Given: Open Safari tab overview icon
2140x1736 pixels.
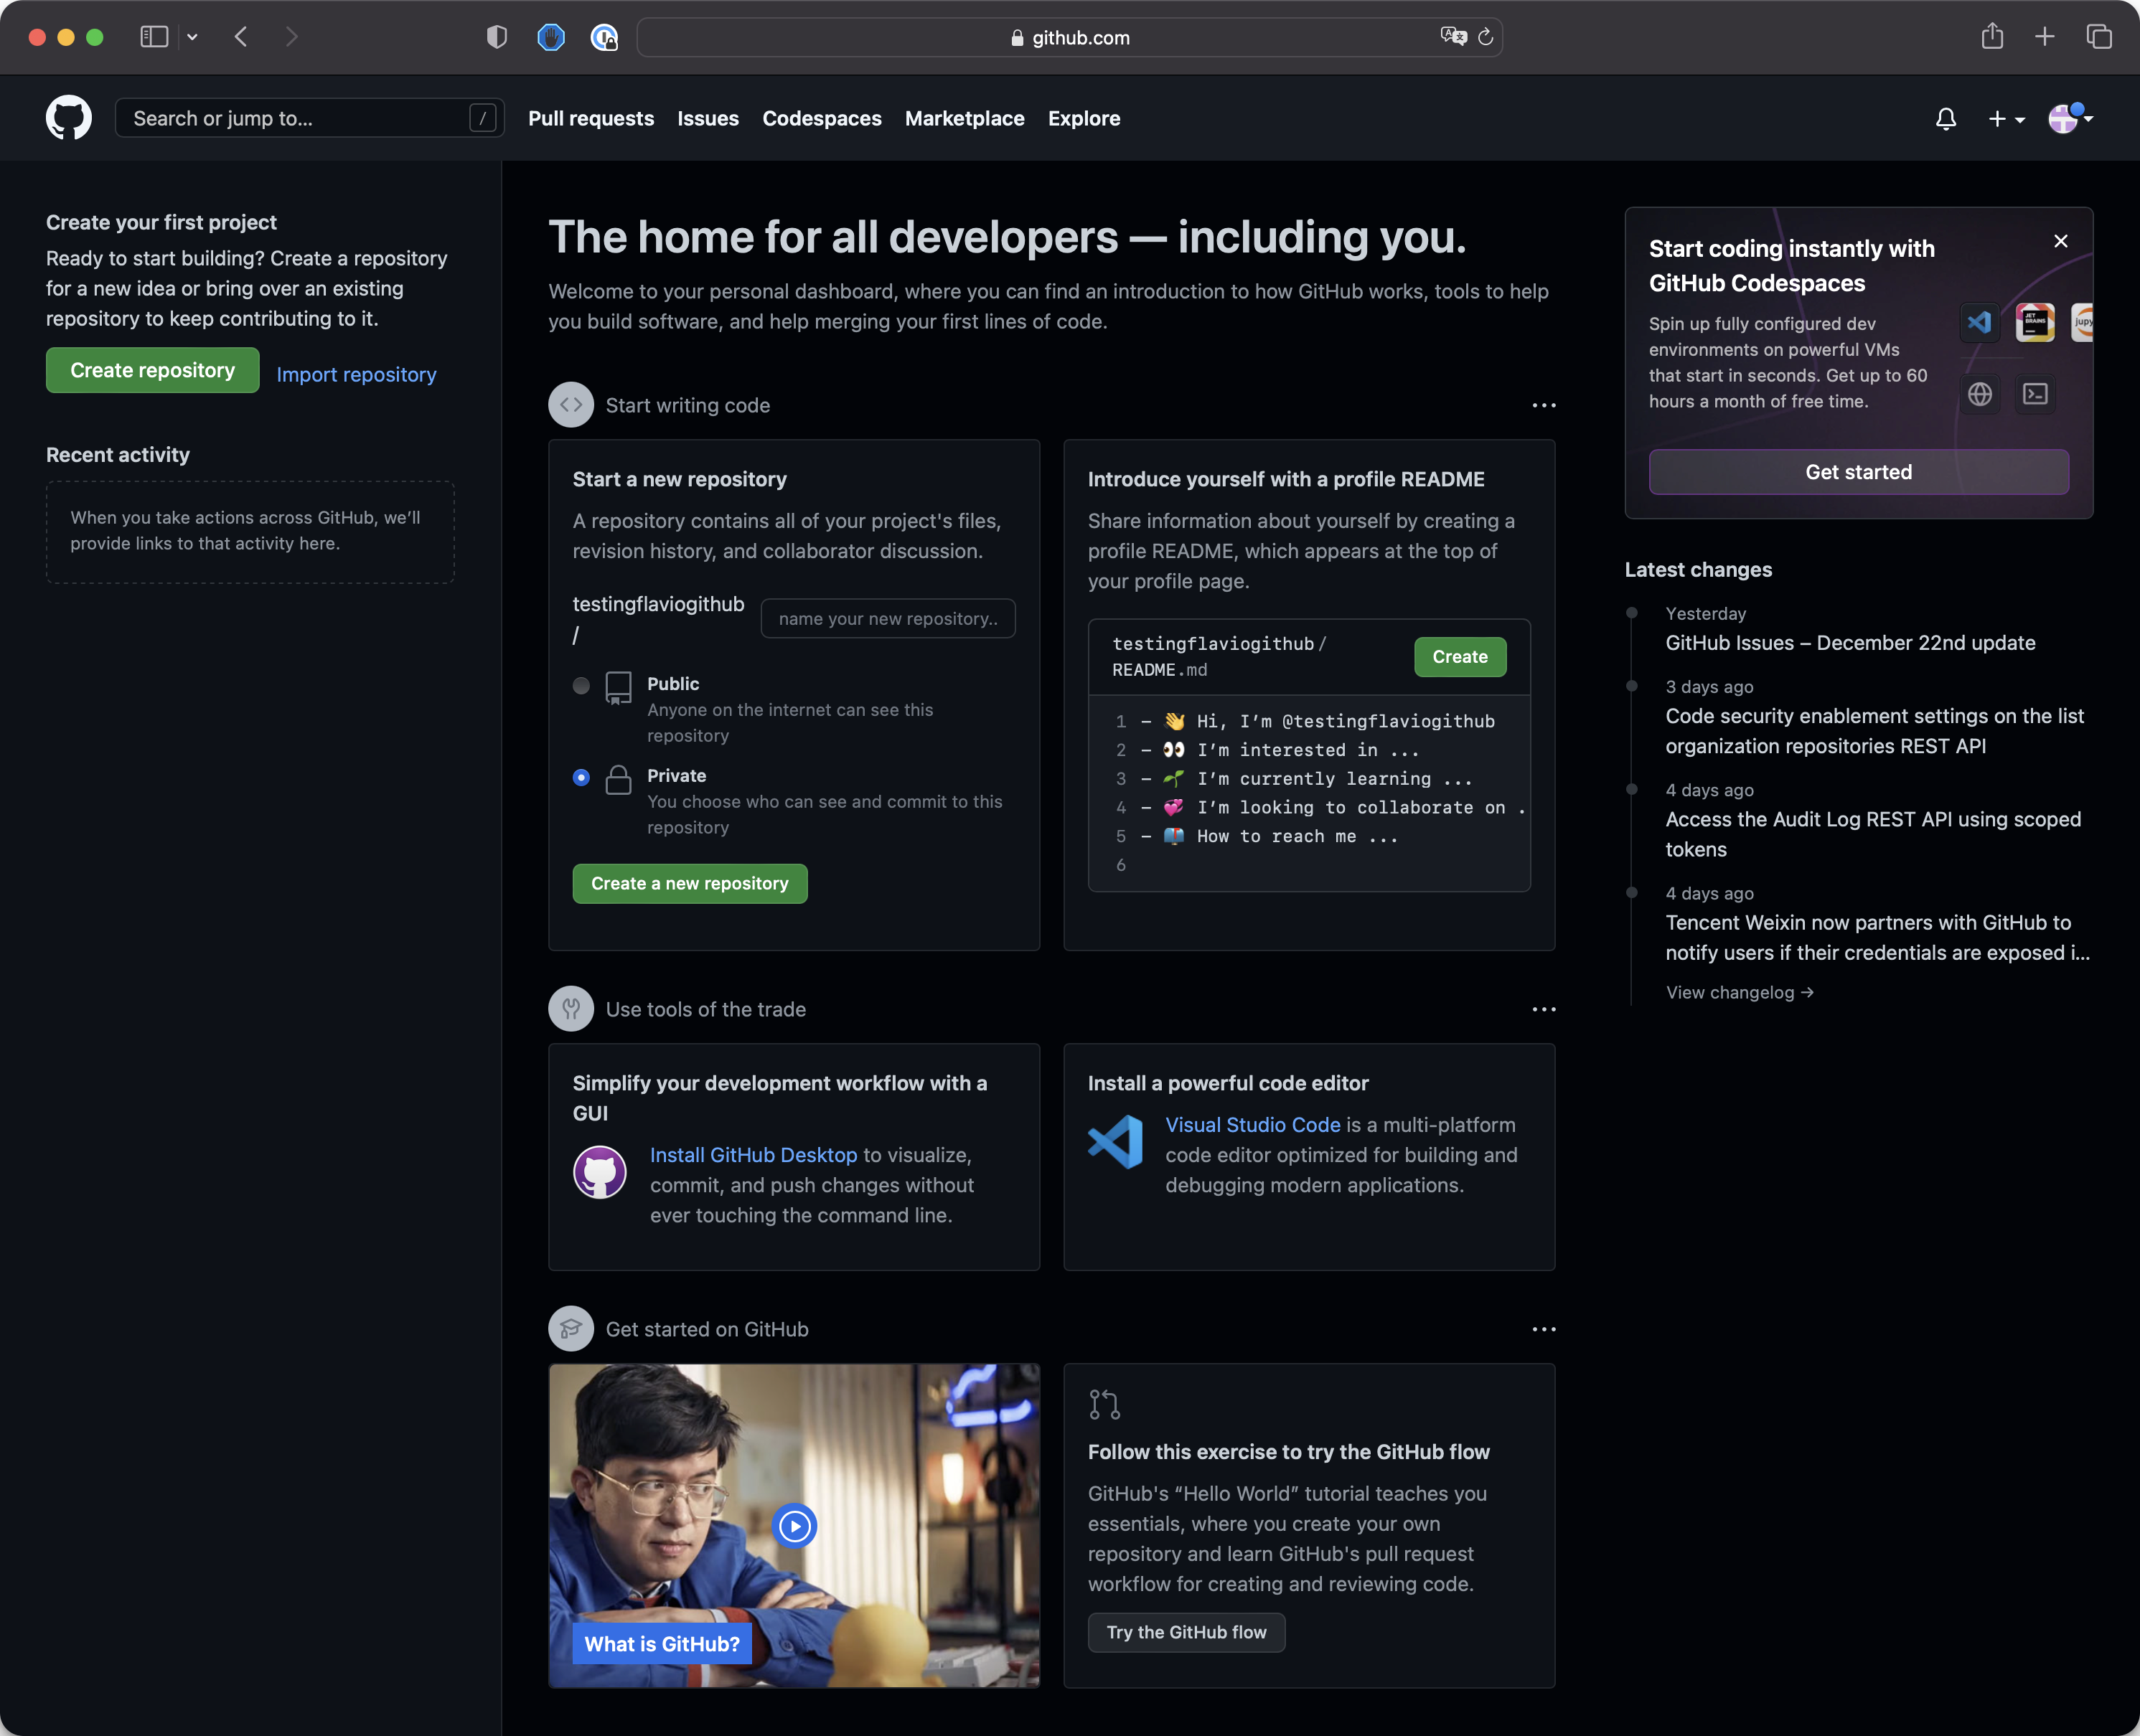Looking at the screenshot, I should [x=2098, y=37].
